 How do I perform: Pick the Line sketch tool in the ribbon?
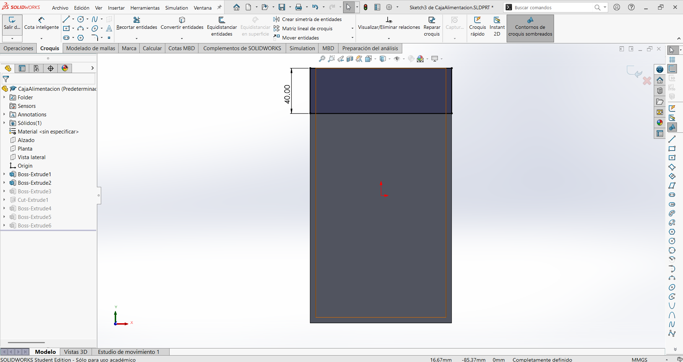pos(66,19)
